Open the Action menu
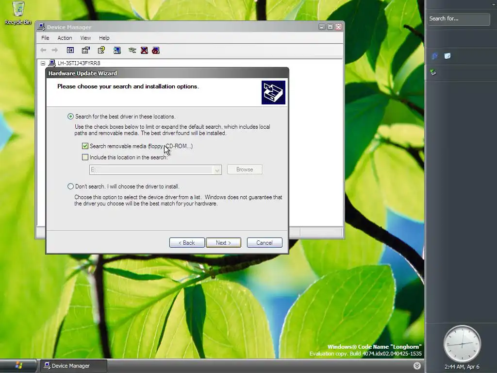The width and height of the screenshot is (497, 373). click(x=65, y=38)
